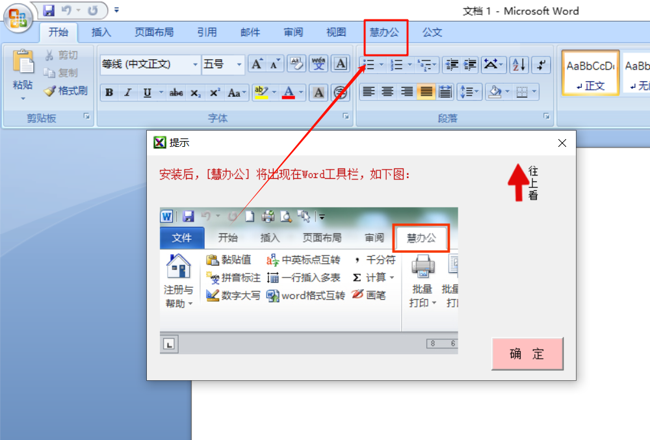
Task: Enable justified paragraph alignment
Action: click(x=426, y=92)
